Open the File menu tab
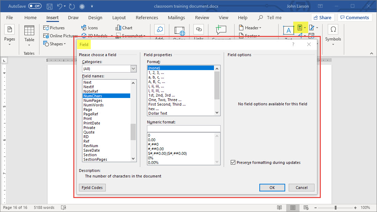The width and height of the screenshot is (377, 212). pos(10,18)
